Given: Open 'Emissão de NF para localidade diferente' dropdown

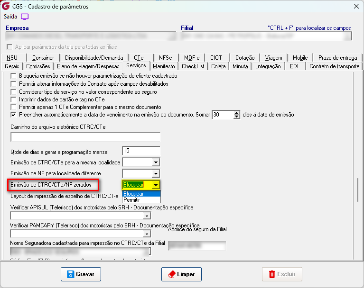Looking at the screenshot, I should click(x=156, y=173).
